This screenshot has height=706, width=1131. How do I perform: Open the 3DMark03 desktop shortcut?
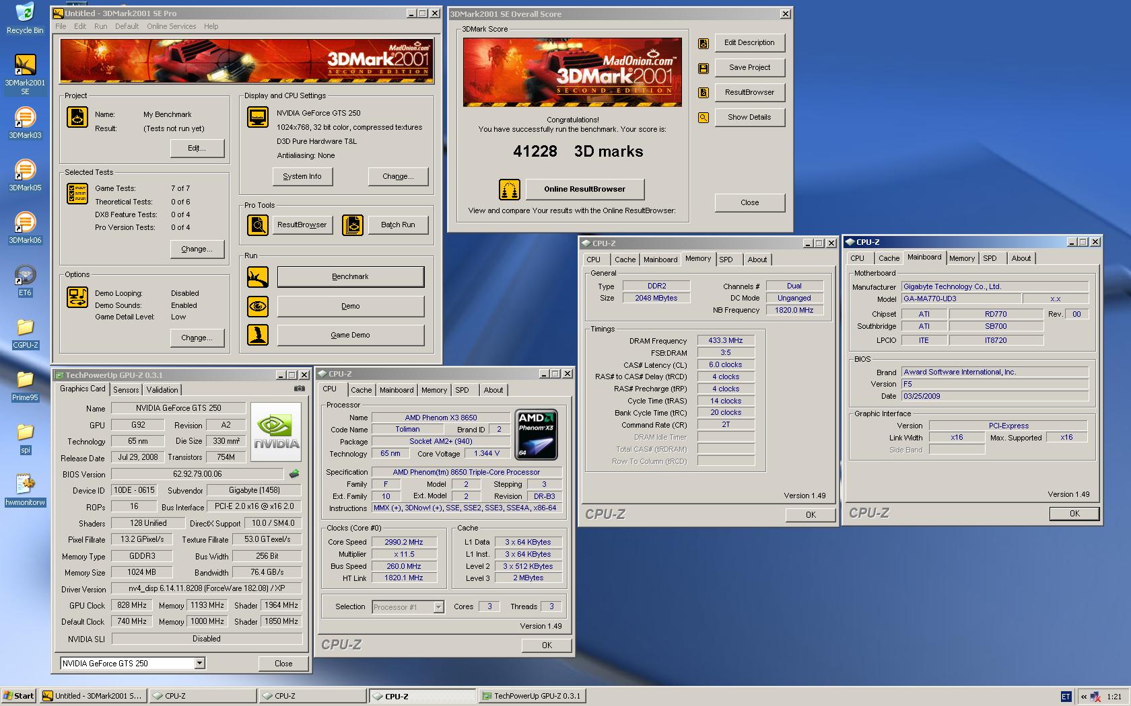point(25,123)
